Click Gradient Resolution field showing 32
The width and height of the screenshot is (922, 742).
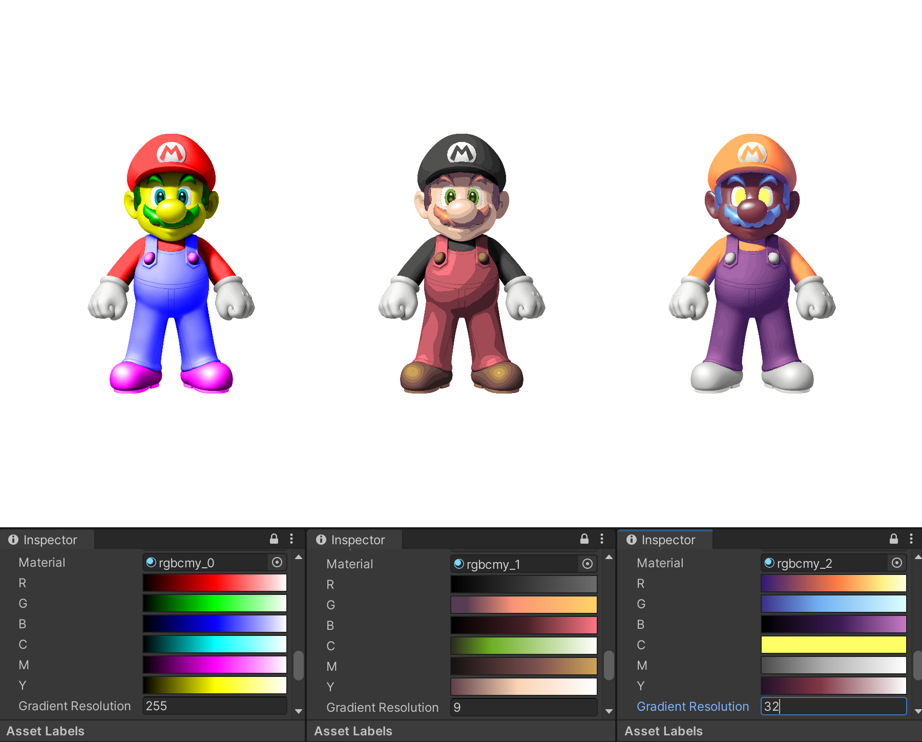click(x=834, y=706)
